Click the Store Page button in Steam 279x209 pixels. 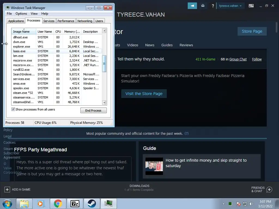(x=252, y=31)
